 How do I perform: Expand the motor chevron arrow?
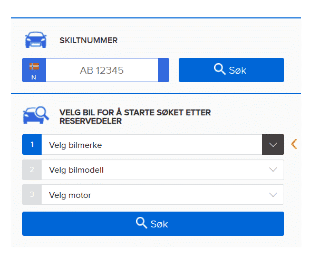click(273, 195)
